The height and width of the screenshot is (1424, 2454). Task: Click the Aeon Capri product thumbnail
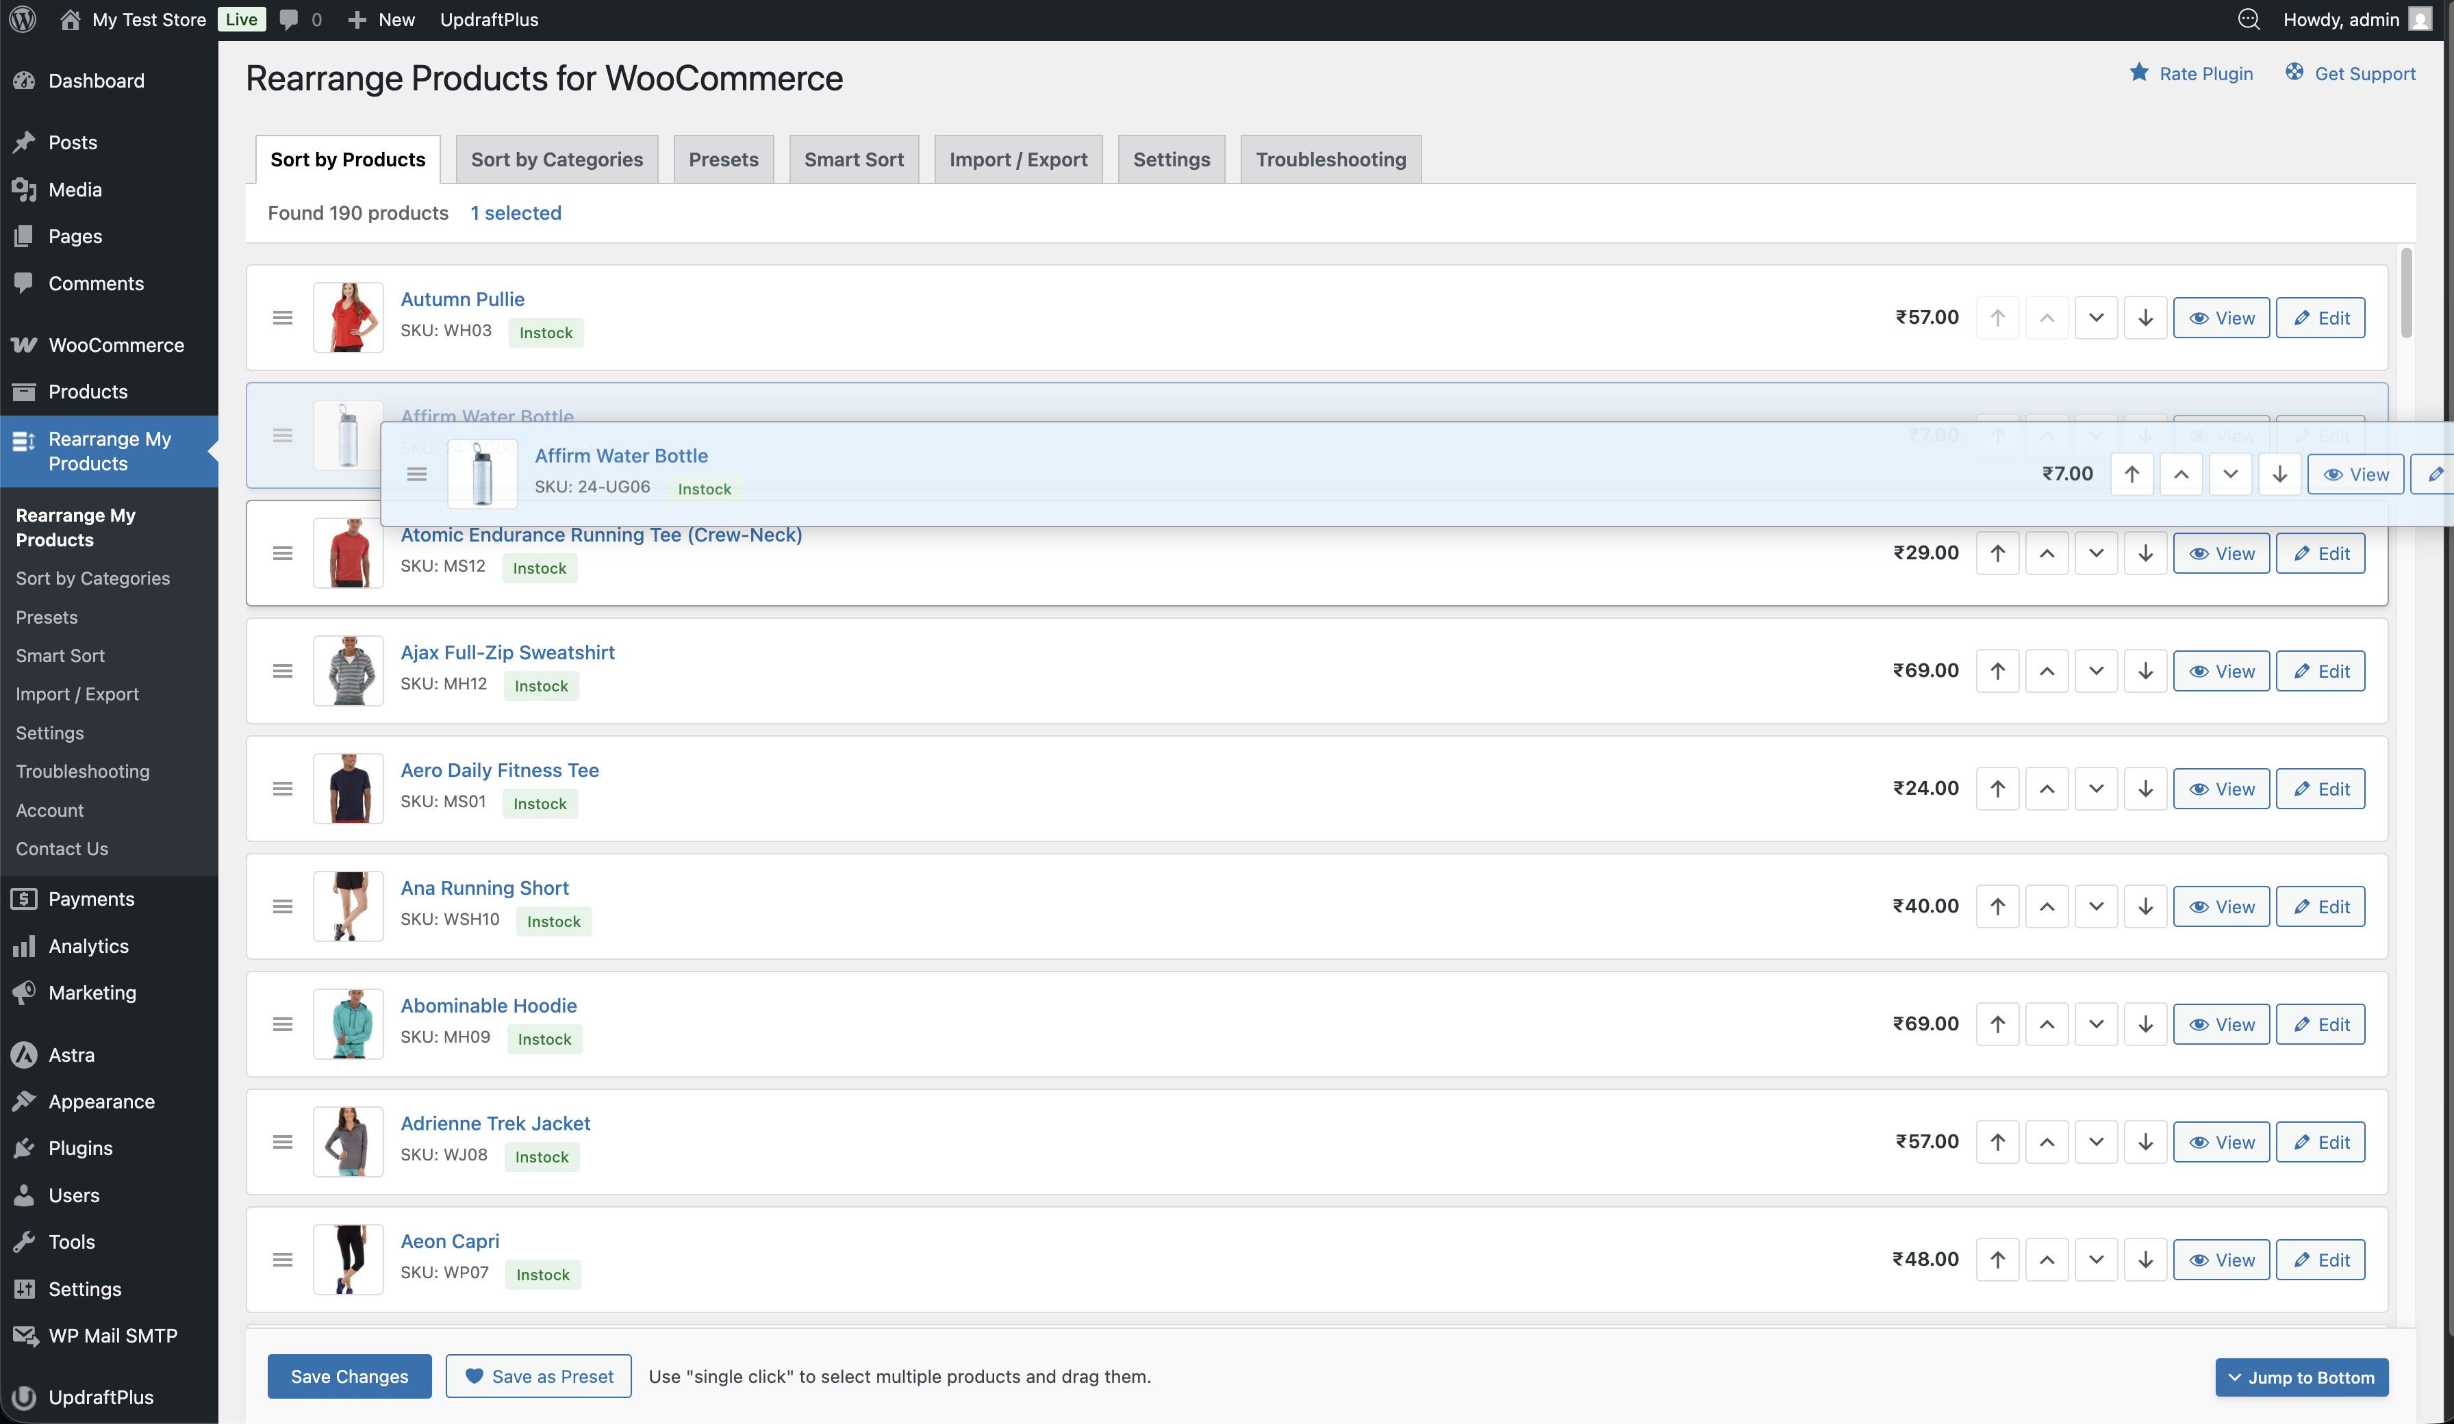pos(349,1260)
